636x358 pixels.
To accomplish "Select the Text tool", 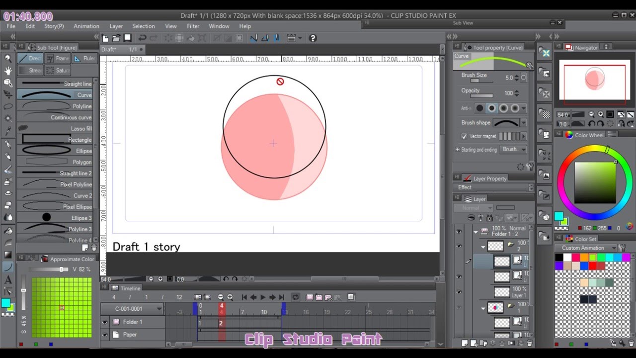I will 8,279.
